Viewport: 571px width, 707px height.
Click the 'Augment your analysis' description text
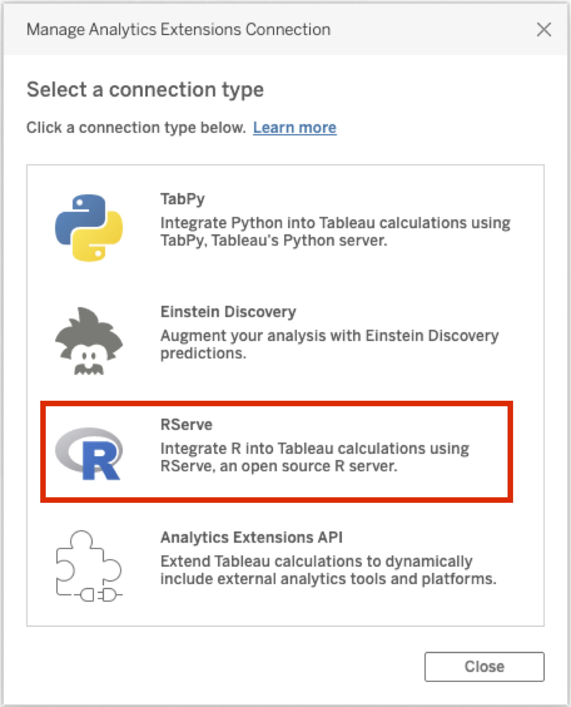tap(329, 344)
